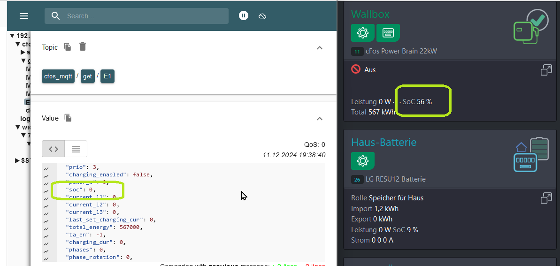Expand the $S system topics node
This screenshot has width=560, height=266.
click(17, 160)
